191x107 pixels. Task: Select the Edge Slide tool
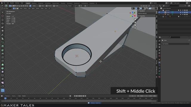click(3, 75)
